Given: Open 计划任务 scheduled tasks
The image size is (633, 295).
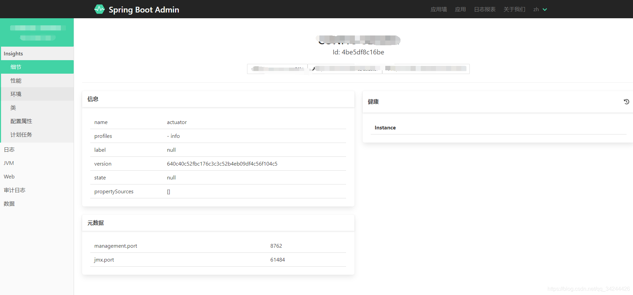Looking at the screenshot, I should (37, 134).
